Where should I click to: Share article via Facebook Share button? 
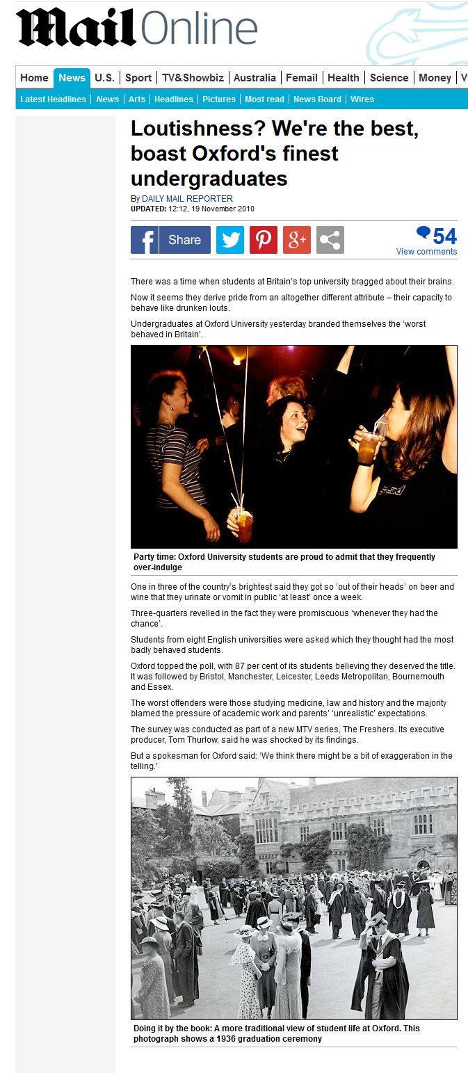[170, 240]
